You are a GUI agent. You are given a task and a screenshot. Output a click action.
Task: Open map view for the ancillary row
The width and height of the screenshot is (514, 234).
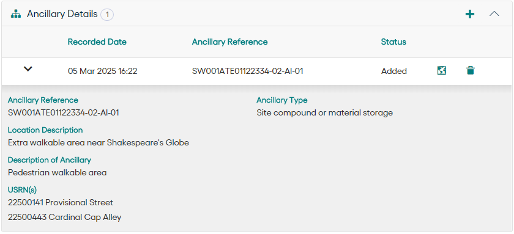(442, 70)
